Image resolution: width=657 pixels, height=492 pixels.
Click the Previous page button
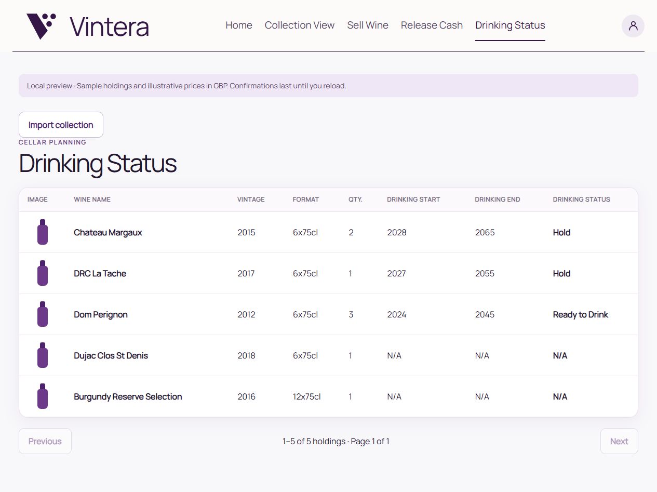[45, 441]
